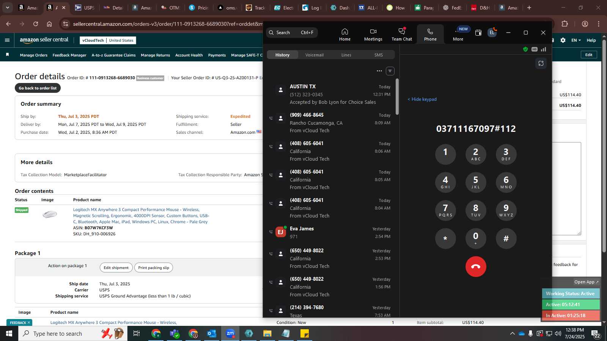Open the call history three-dots menu
Screen dimensions: 607x341
pos(379,71)
